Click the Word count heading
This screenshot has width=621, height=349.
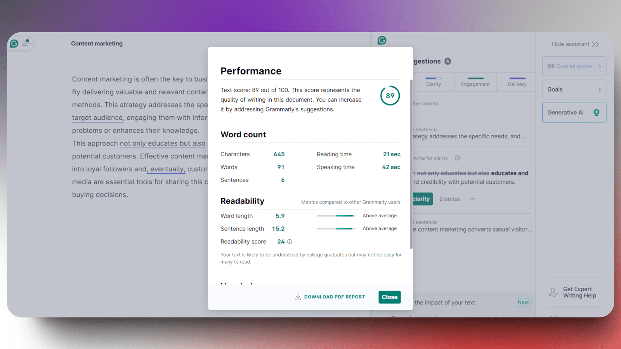(x=243, y=135)
